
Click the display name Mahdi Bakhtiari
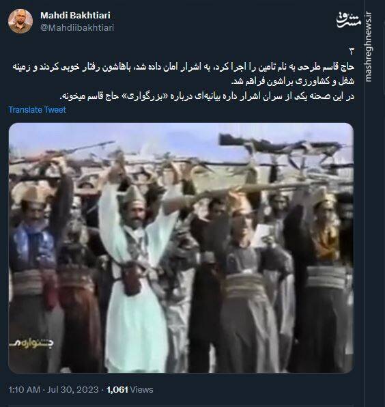click(75, 15)
